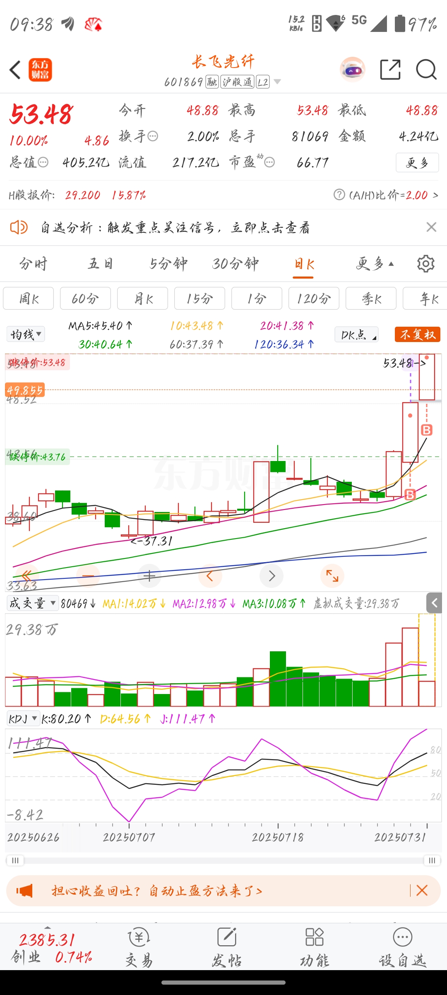The height and width of the screenshot is (995, 447).
Task: Switch to 30分钟 tab
Action: point(236,264)
